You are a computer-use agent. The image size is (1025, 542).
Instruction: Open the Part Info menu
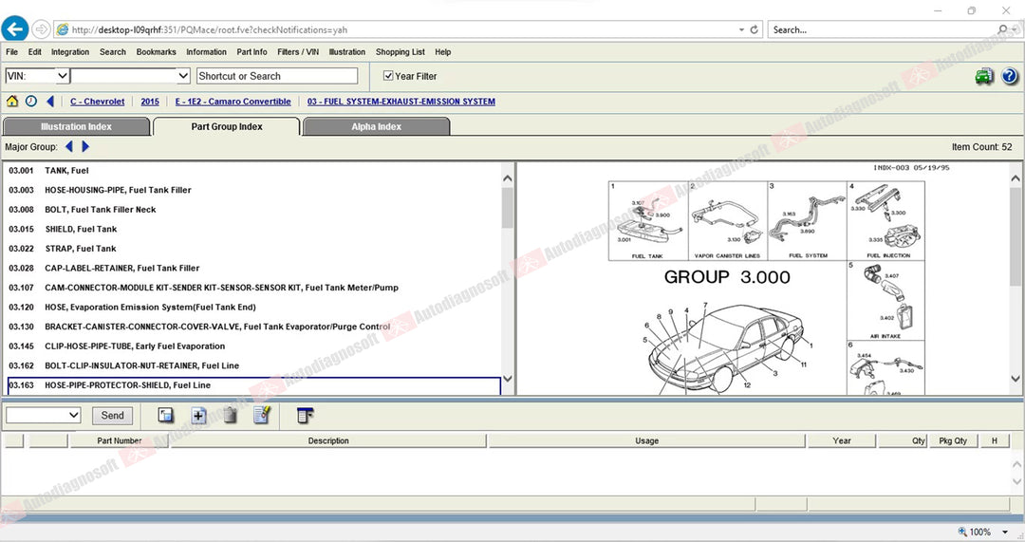pos(252,51)
